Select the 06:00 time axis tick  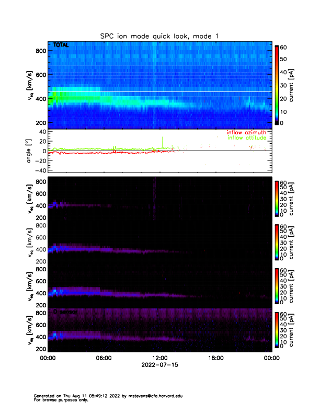104,358
